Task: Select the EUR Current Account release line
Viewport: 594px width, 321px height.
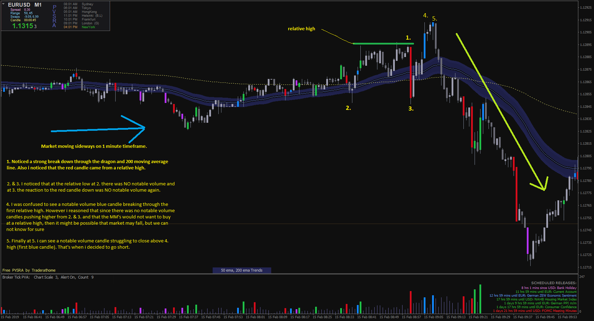Action: click(546, 292)
